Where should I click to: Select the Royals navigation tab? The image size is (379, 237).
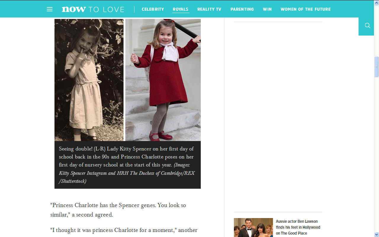(x=181, y=9)
